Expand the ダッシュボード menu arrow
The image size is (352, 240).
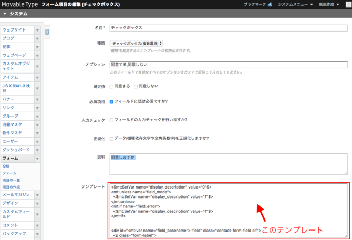(x=37, y=150)
